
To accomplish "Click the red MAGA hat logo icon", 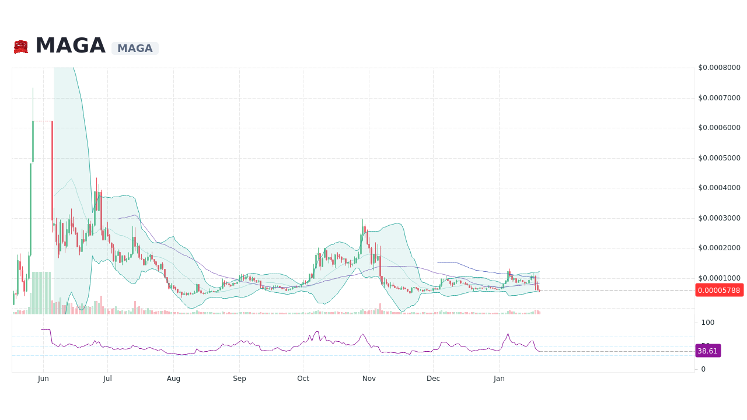I will pyautogui.click(x=20, y=46).
